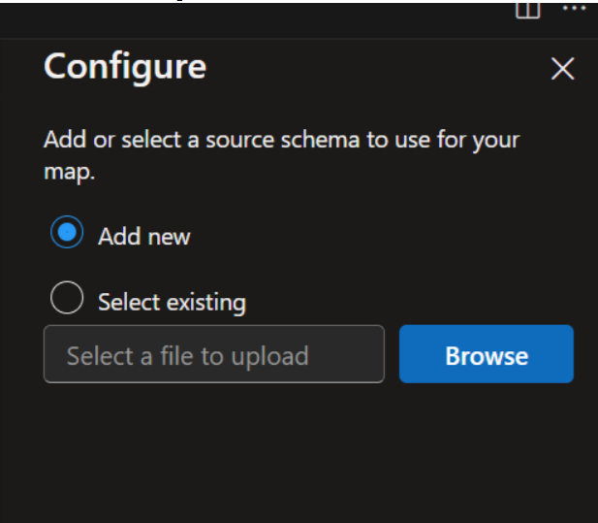Choose the Select existing radio option
Viewport: 598px width, 523px height.
67,298
